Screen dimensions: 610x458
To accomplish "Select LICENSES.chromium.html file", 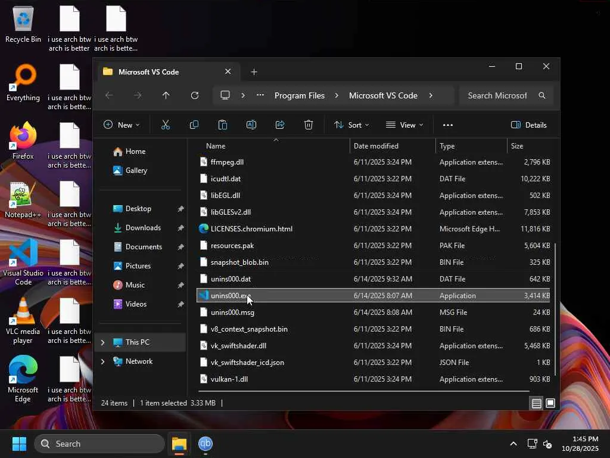I will coord(373,229).
